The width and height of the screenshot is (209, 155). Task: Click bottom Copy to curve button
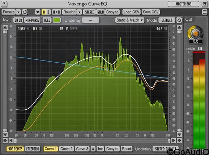coord(112,149)
